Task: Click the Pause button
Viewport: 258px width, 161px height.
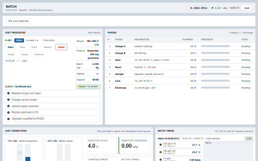Action: pyautogui.click(x=24, y=54)
